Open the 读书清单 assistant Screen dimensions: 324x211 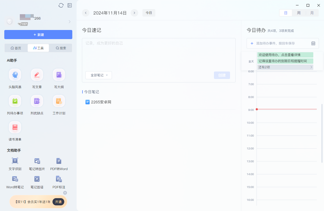[15, 131]
